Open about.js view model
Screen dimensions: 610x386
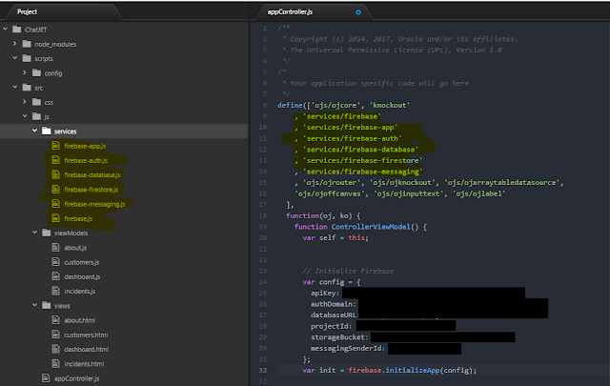pyautogui.click(x=75, y=248)
